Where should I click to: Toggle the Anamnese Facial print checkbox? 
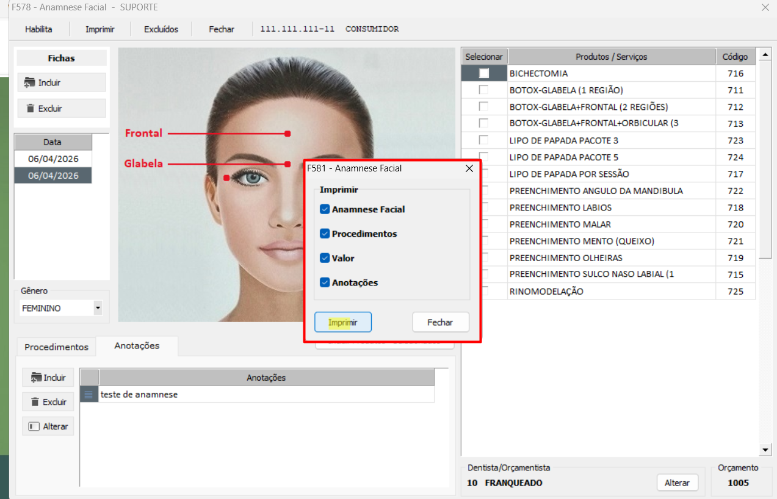click(325, 209)
